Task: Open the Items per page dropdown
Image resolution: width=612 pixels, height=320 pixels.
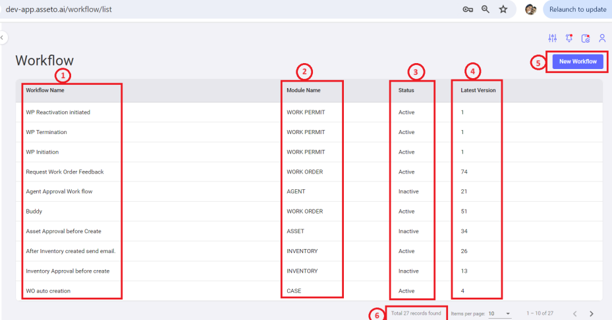Action: click(499, 313)
